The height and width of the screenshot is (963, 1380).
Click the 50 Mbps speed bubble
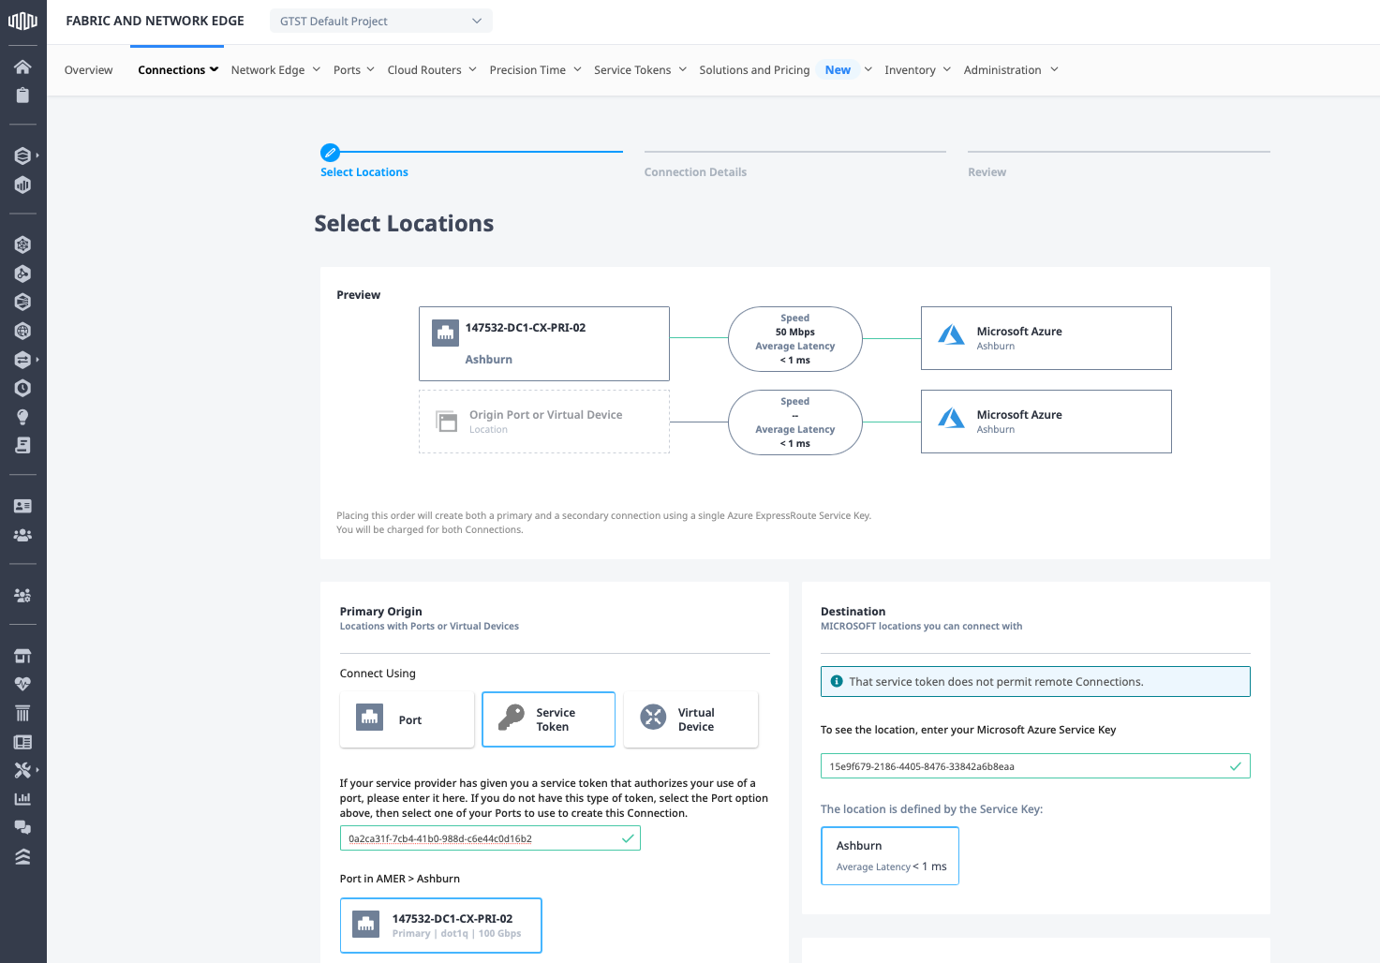point(795,339)
